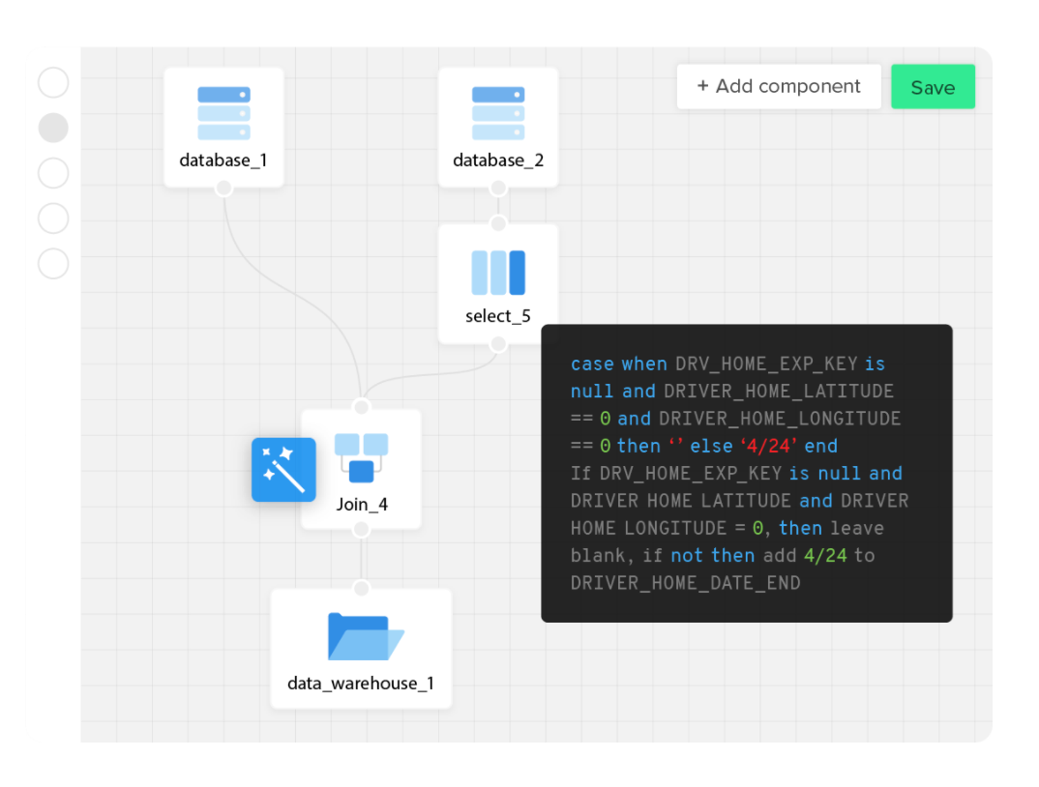The image size is (1039, 787).
Task: Open the select_5 column bars icon
Action: pyautogui.click(x=498, y=275)
